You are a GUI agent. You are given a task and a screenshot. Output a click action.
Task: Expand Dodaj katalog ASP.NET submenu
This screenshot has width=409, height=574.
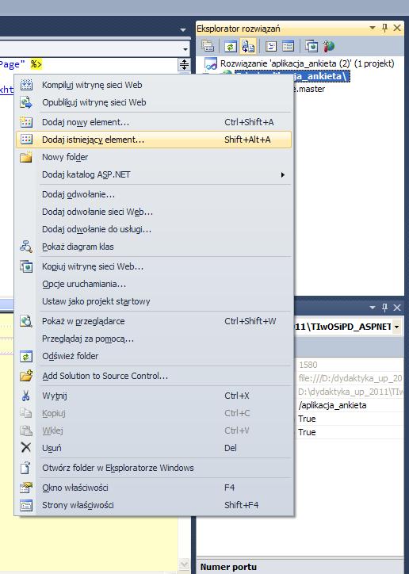pos(154,174)
